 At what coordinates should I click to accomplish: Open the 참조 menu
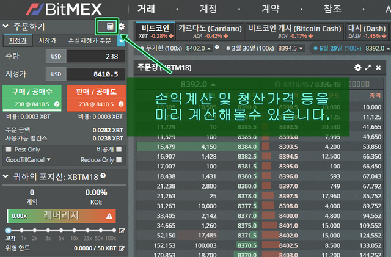click(332, 9)
